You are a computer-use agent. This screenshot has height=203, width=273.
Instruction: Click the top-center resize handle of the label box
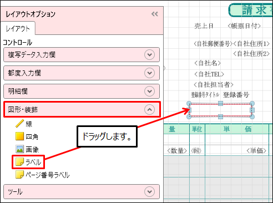pyautogui.click(x=220, y=103)
